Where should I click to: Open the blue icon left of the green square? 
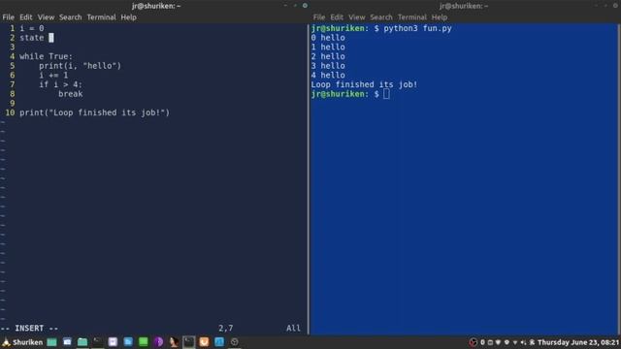(x=128, y=342)
